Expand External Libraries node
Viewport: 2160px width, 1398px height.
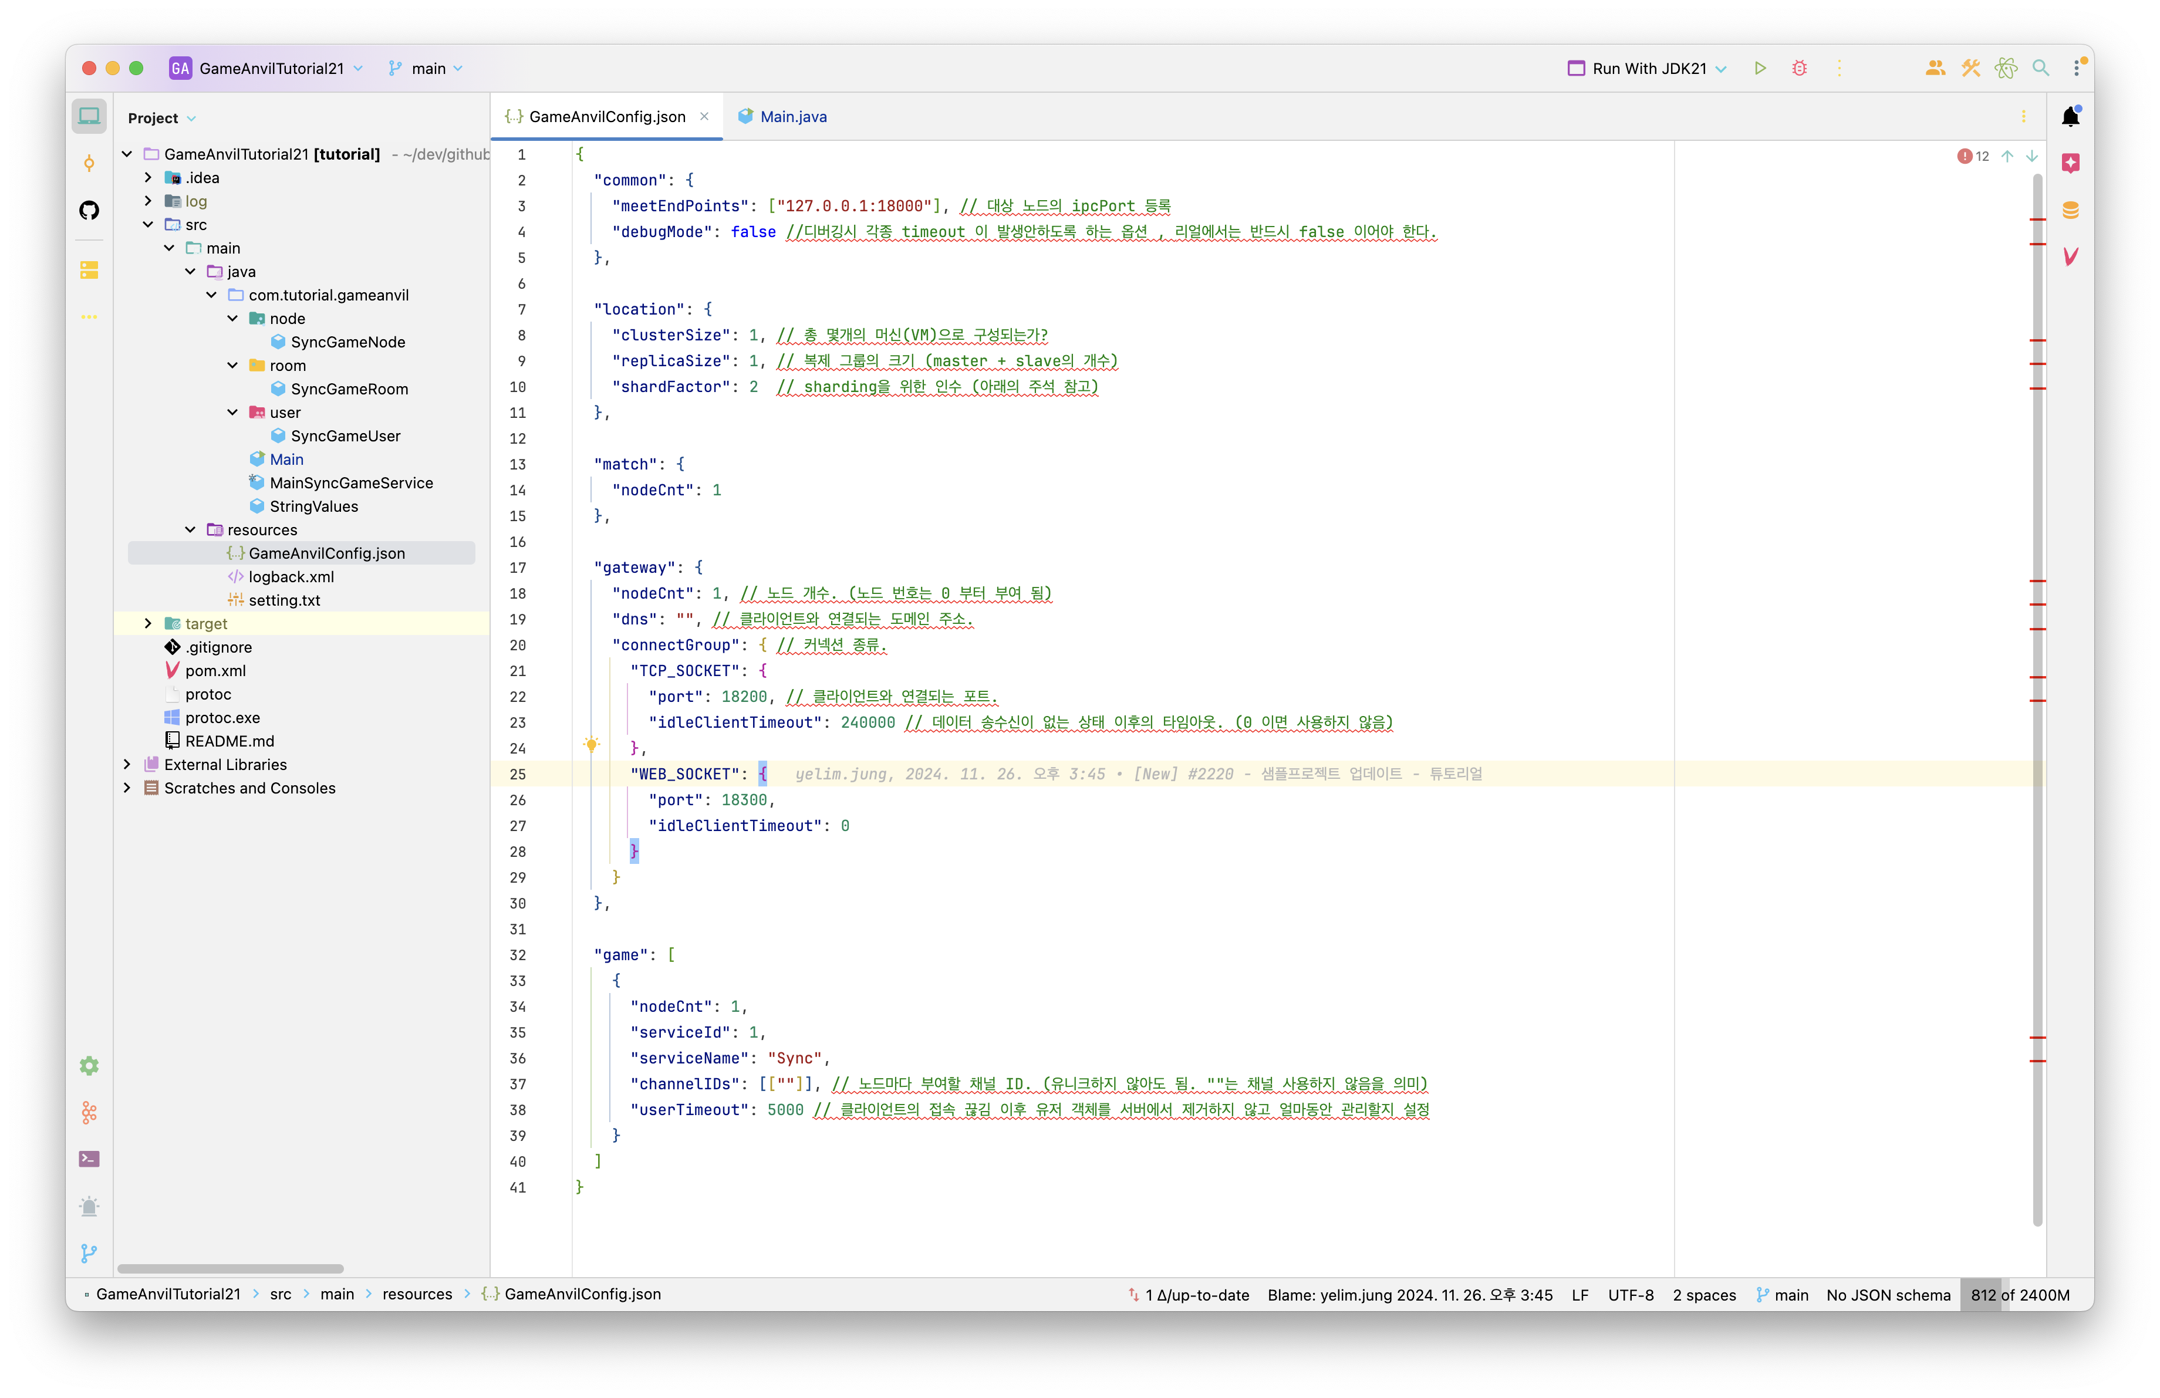coord(127,765)
